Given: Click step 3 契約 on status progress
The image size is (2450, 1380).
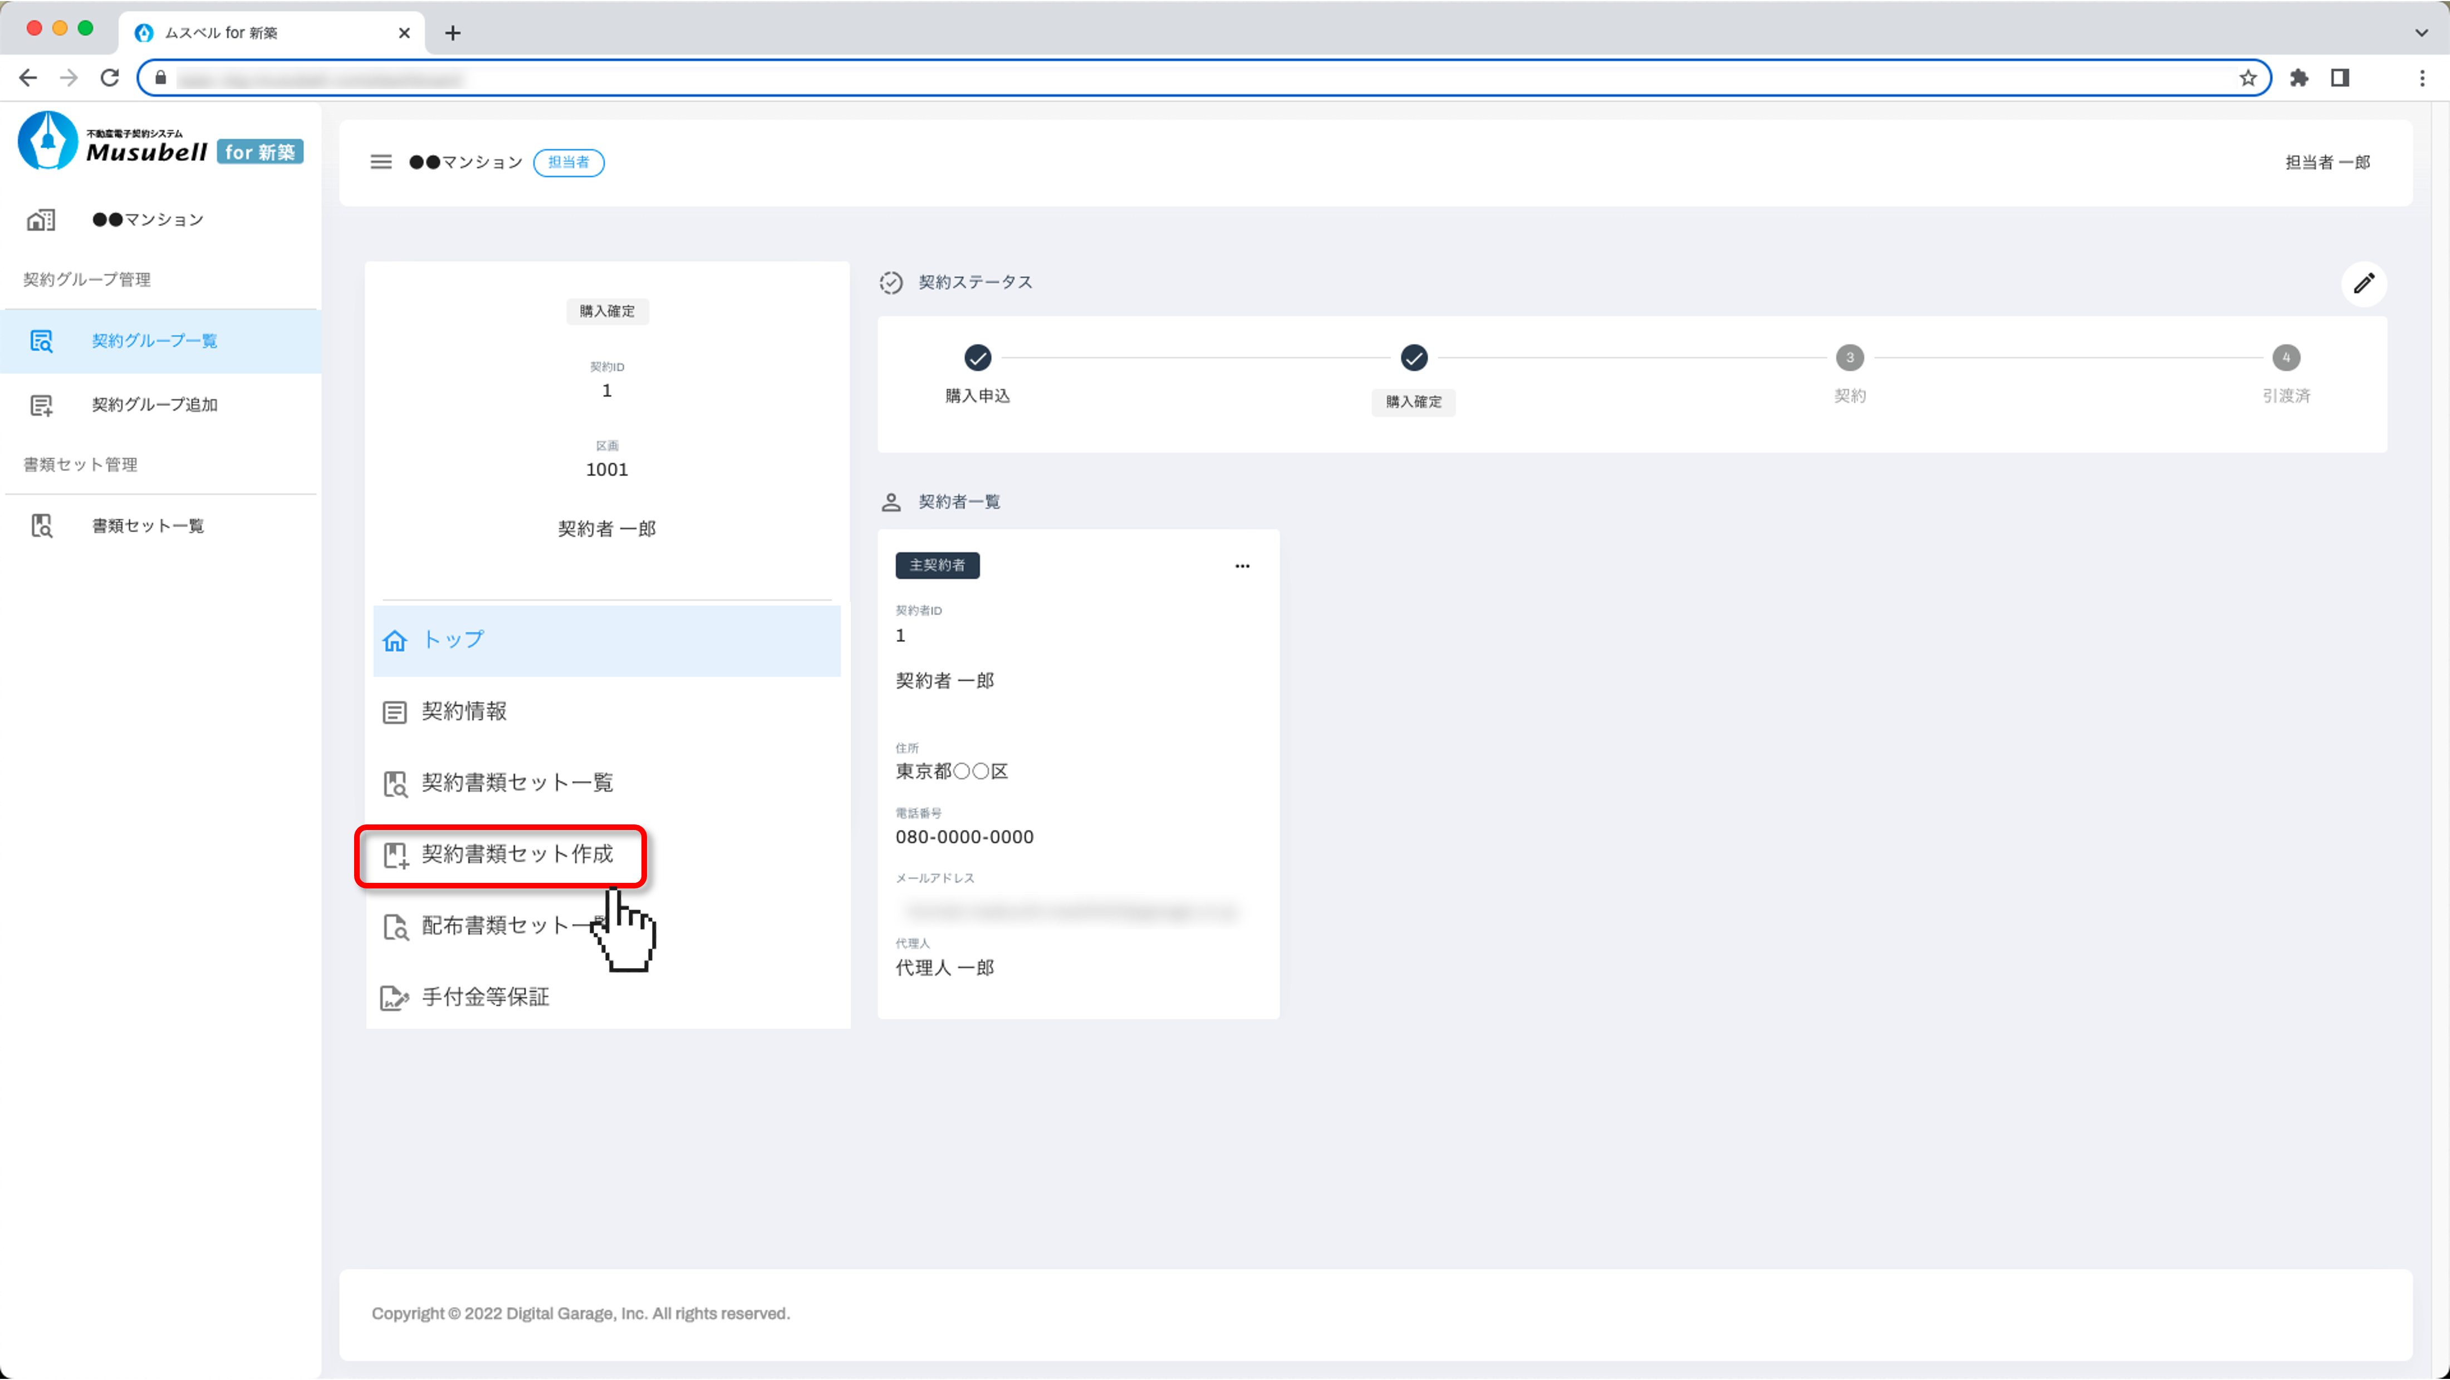Looking at the screenshot, I should [1849, 358].
